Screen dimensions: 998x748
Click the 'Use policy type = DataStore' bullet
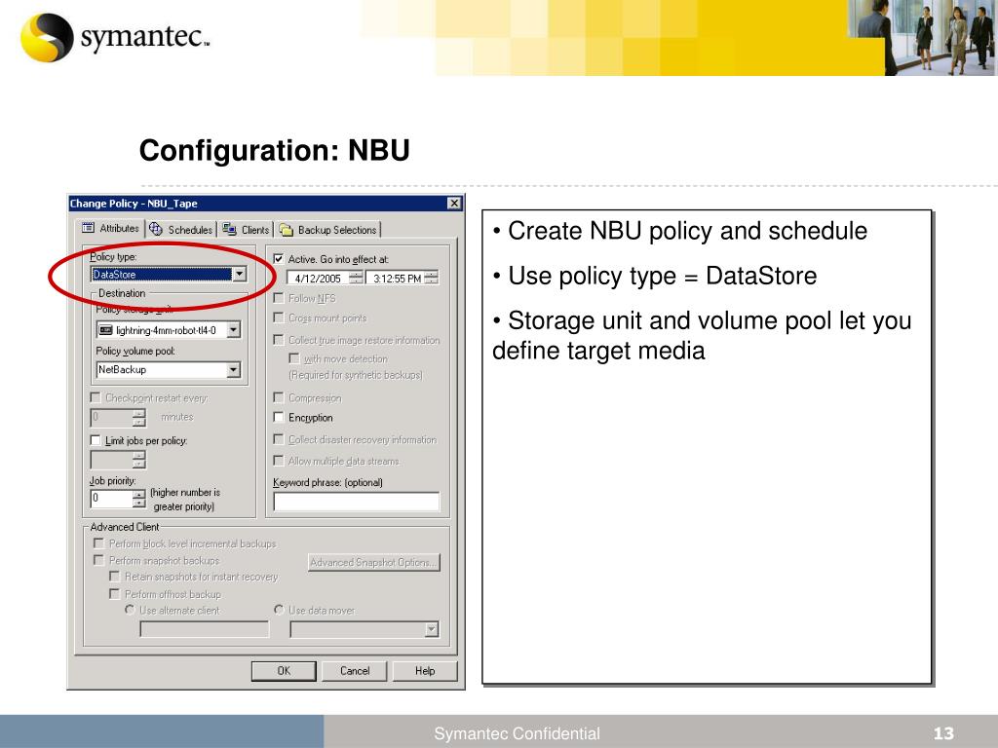[654, 276]
